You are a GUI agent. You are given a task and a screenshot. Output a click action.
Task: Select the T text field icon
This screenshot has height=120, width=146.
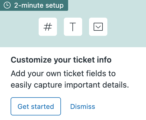[x=73, y=27]
